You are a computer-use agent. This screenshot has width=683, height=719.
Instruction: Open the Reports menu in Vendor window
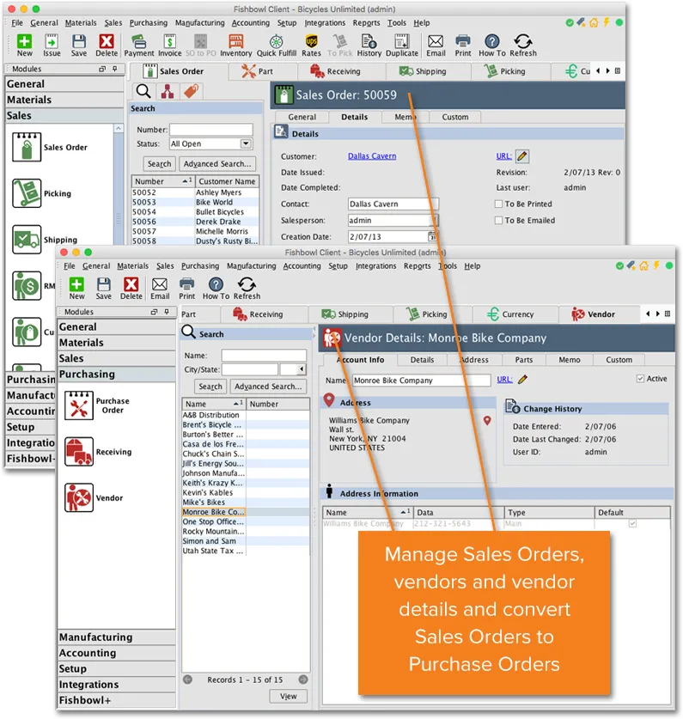[417, 266]
